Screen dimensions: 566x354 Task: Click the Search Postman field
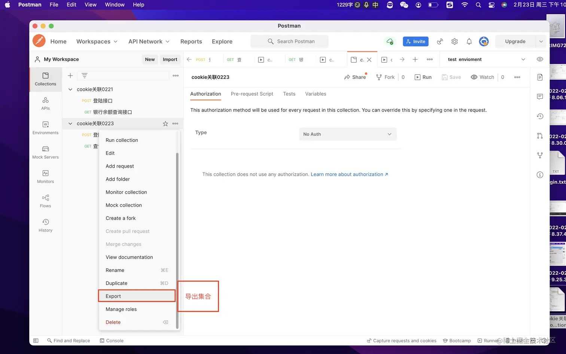click(289, 42)
